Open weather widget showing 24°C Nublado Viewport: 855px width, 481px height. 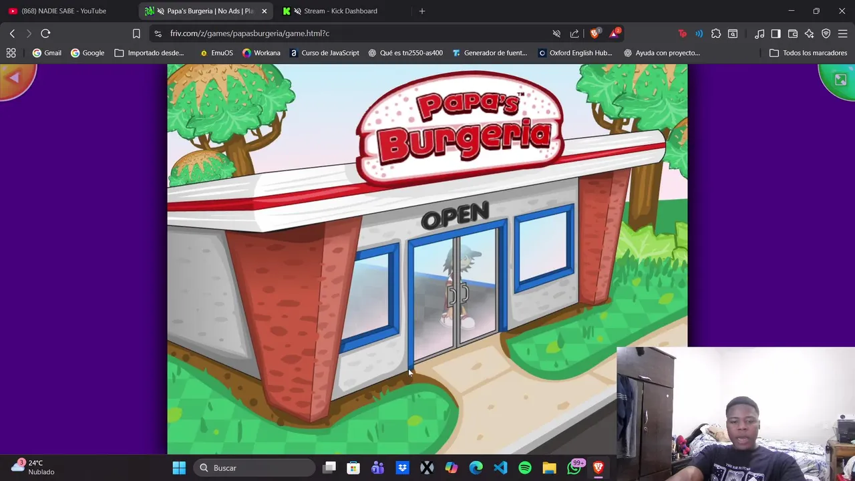32,467
